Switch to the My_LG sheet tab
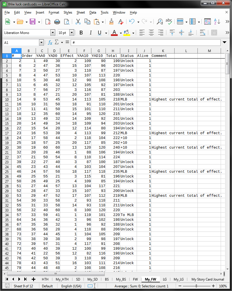Image resolution: width=232 pixels, height=291 pixels. pos(179,279)
